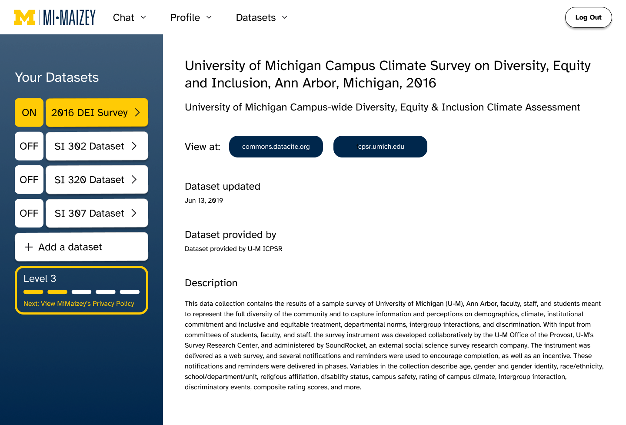Click the Log Out button
This screenshot has width=626, height=425.
[588, 17]
